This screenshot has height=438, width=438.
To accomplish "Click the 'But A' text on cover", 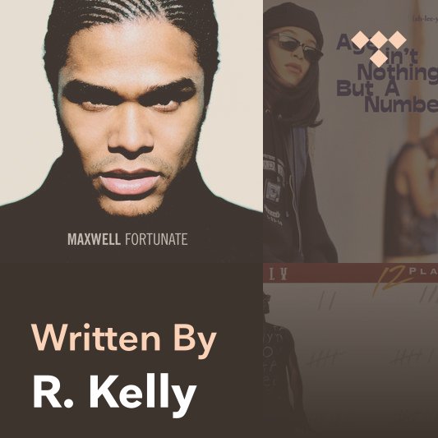I will coord(367,88).
